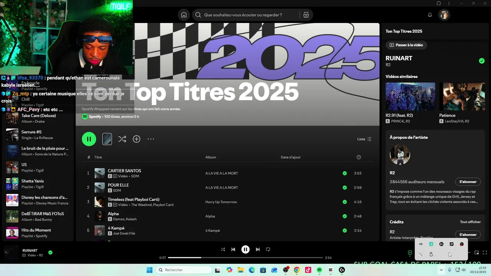491x276 pixels.
Task: Open album link 'Hurry Up Tomorrow'
Action: point(221,202)
